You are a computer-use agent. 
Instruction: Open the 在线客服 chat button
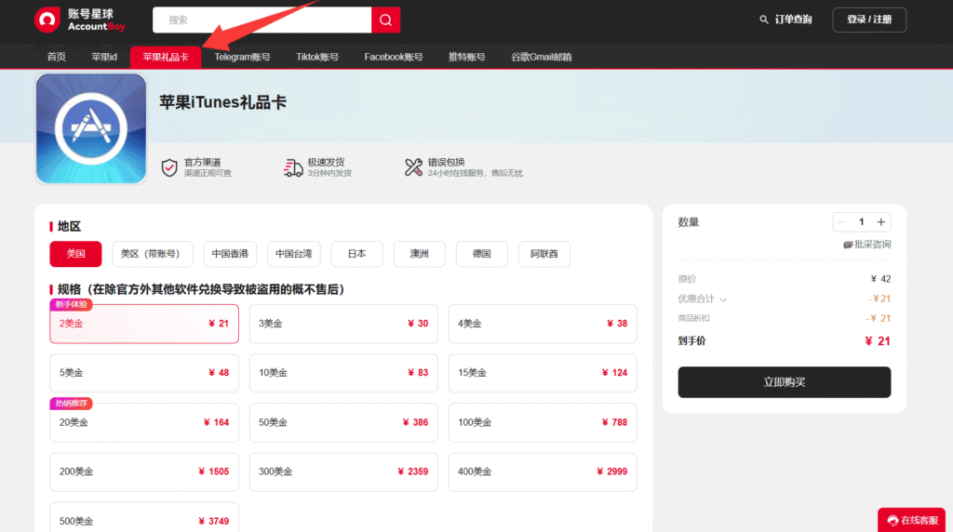912,521
